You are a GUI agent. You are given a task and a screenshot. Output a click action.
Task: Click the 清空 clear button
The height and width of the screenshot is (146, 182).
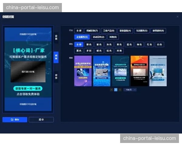(x=41, y=120)
